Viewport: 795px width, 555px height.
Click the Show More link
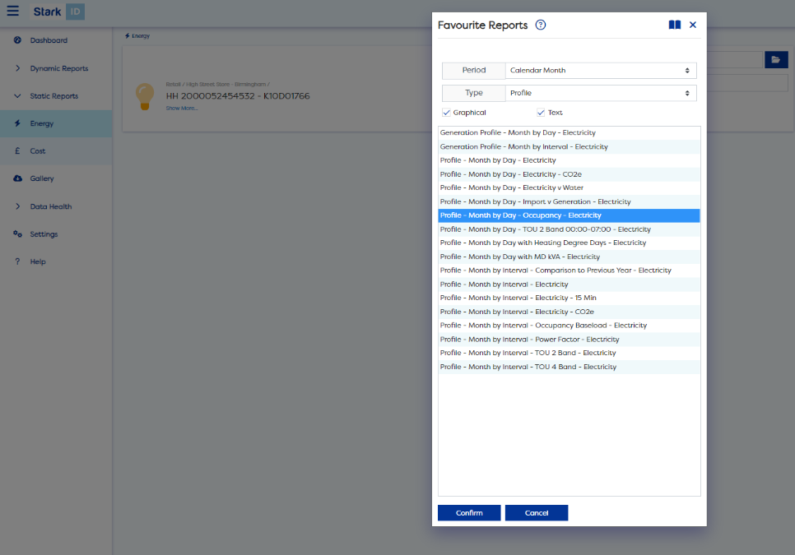[182, 108]
